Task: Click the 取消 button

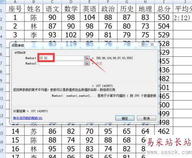Action: coord(147,118)
